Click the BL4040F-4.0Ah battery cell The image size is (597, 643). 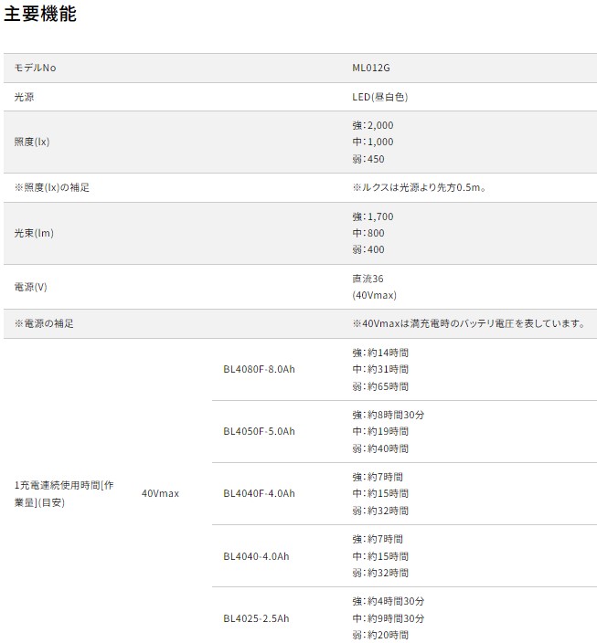coord(259,493)
